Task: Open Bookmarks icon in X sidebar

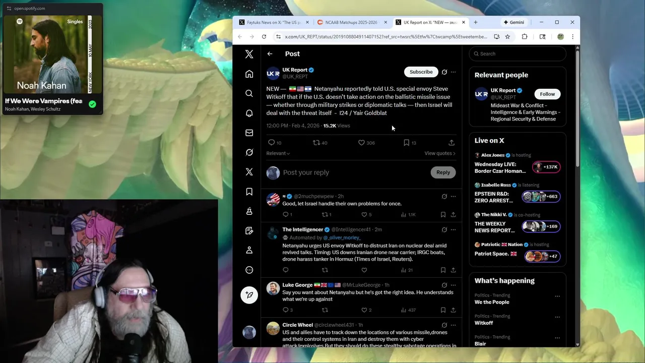Action: pos(249,192)
